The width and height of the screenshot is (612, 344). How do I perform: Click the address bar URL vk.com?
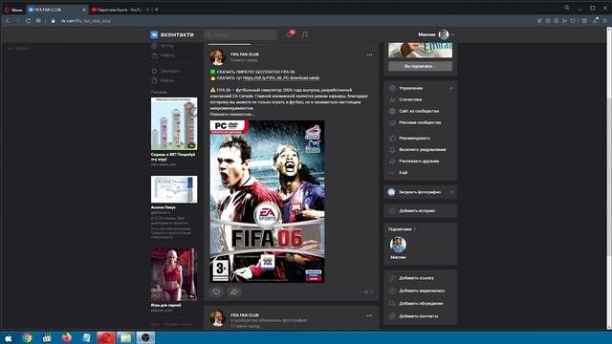[86, 21]
